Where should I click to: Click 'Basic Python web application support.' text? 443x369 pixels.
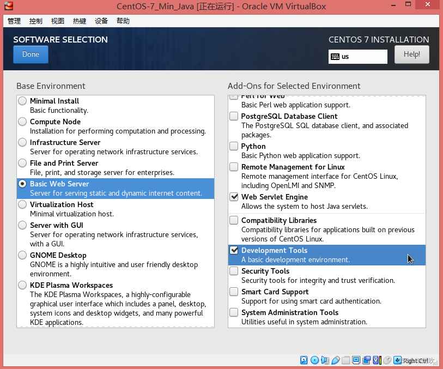click(301, 156)
